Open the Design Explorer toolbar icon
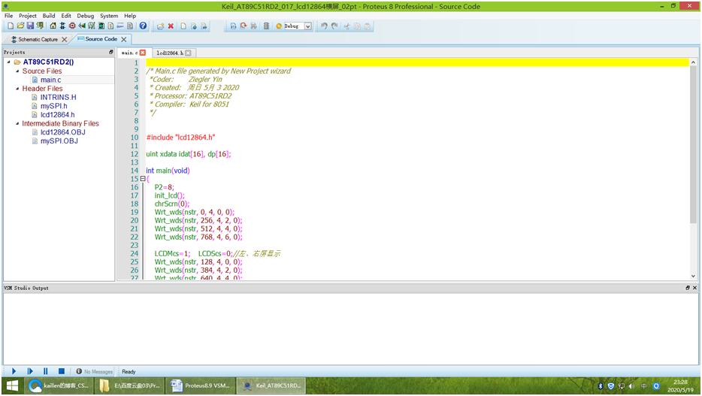702x396 pixels. click(x=101, y=26)
